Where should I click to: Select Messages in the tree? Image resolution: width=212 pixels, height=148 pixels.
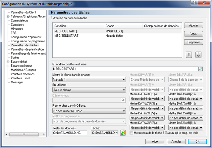17,82
